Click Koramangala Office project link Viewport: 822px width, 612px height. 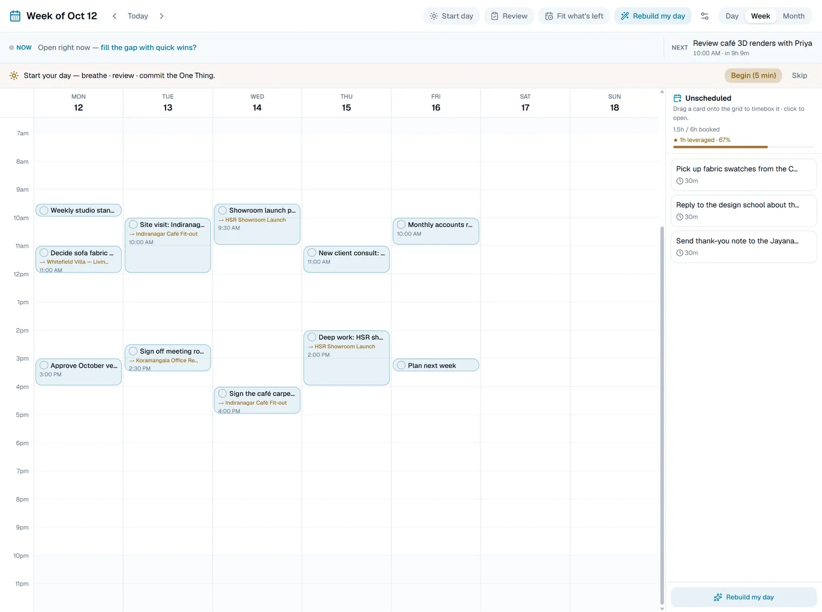163,361
